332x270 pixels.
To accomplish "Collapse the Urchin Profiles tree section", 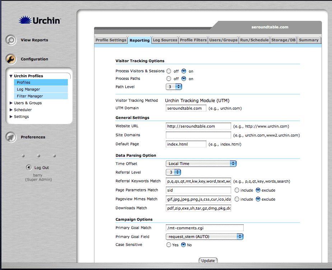I will [11, 76].
